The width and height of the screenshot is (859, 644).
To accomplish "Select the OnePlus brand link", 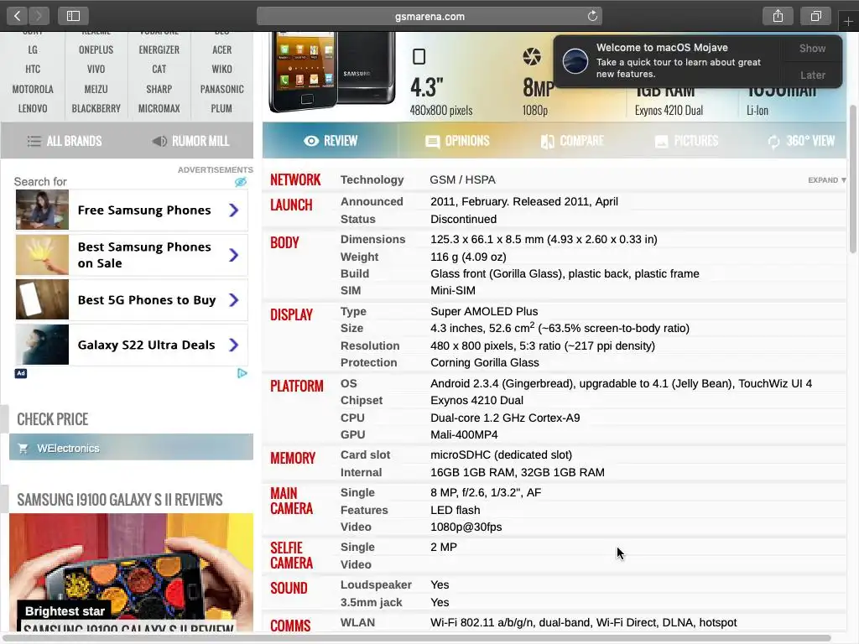I will point(96,49).
